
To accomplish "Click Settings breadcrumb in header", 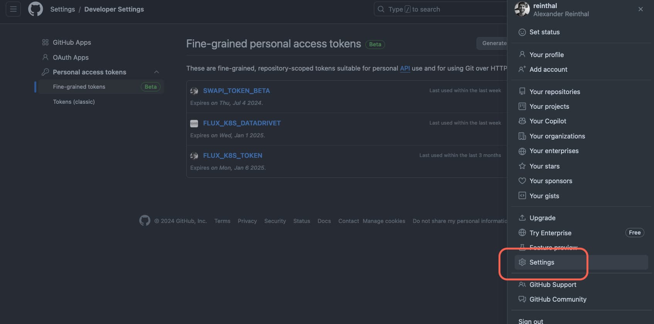I will [x=63, y=9].
